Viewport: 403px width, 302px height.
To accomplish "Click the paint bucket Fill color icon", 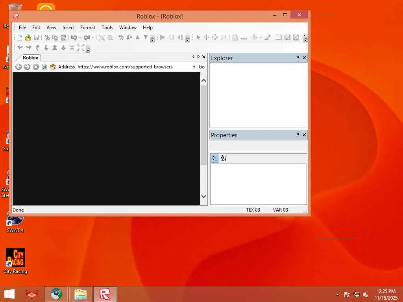I will click(x=255, y=37).
